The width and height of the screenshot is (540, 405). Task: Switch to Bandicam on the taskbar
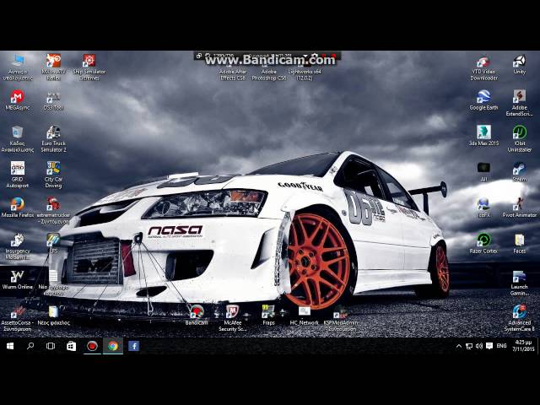(x=92, y=346)
